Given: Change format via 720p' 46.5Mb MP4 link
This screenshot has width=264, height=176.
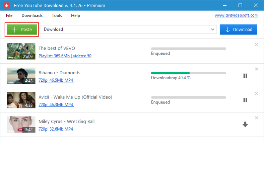Looking at the screenshot, I should pos(56,80).
